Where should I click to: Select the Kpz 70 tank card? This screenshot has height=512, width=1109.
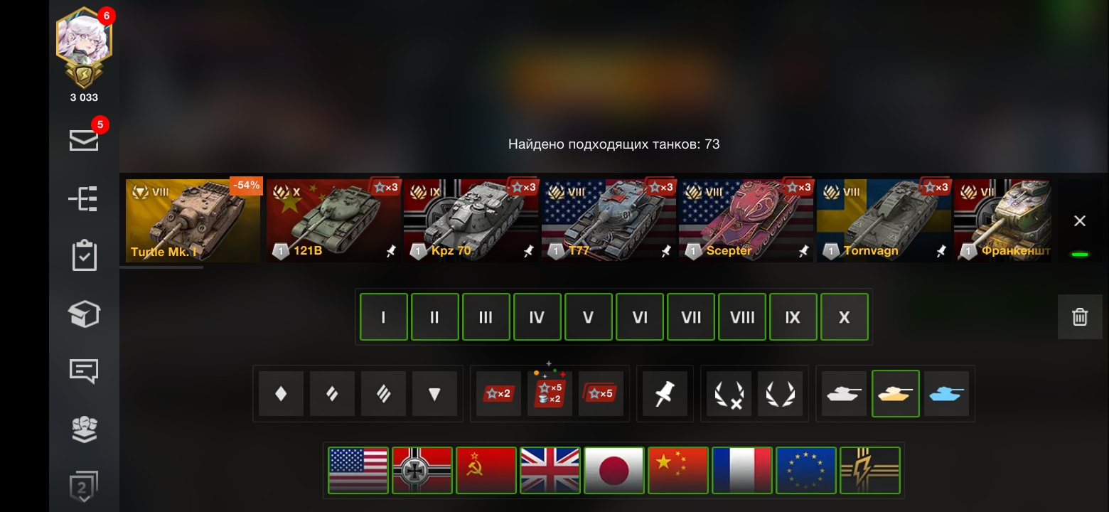pos(470,220)
